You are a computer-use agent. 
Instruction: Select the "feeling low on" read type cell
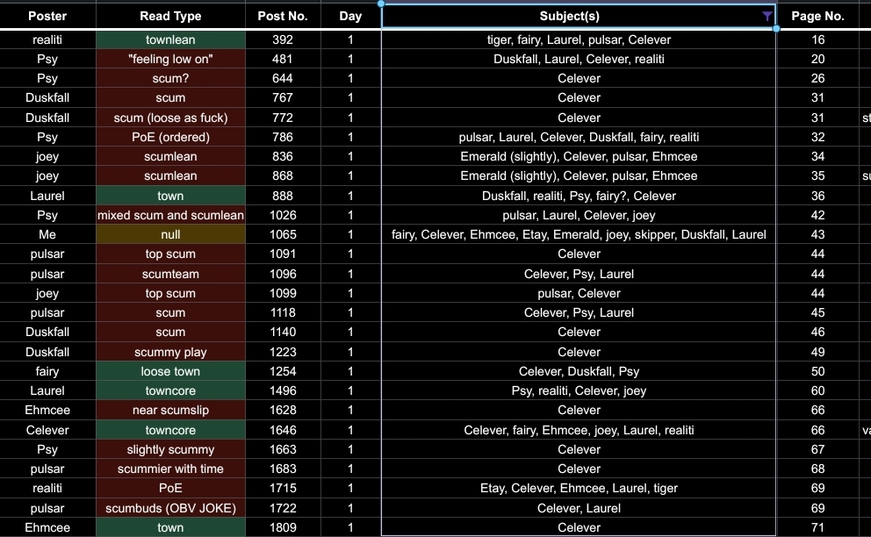(x=170, y=59)
